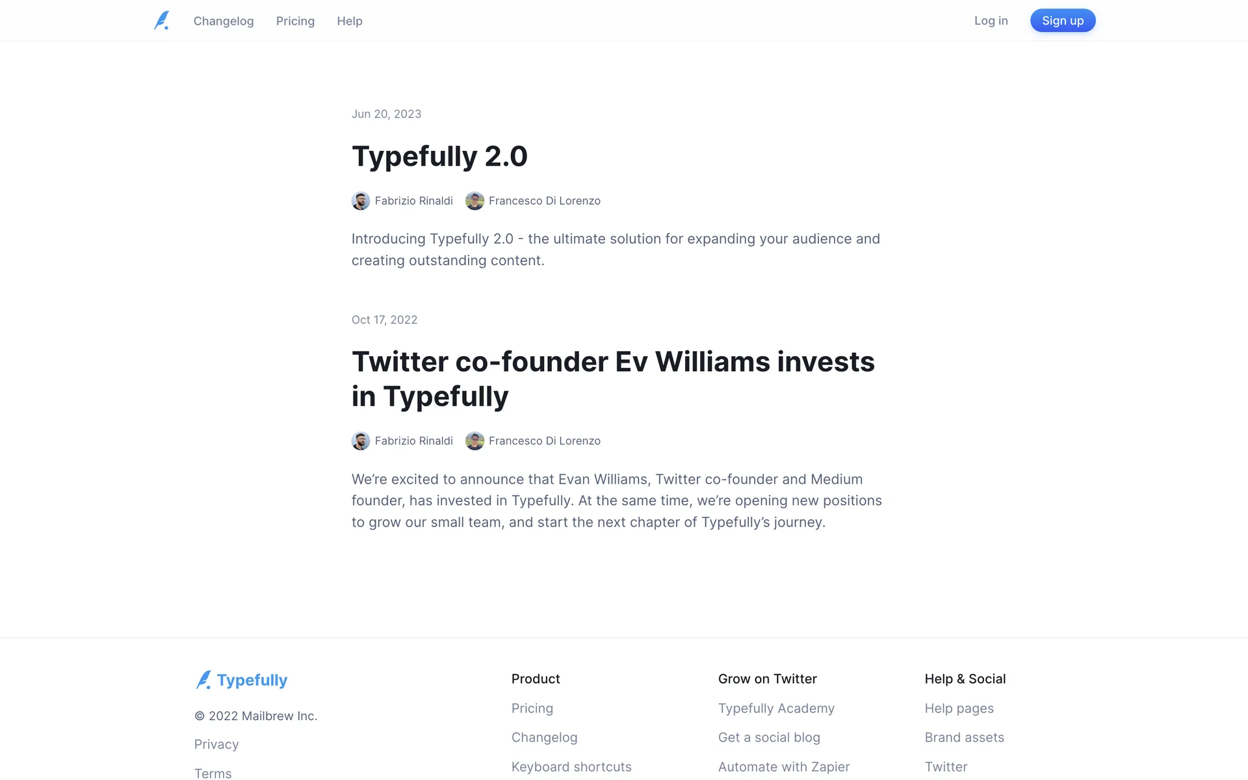Click the Log in link
This screenshot has width=1248, height=780.
pos(991,21)
